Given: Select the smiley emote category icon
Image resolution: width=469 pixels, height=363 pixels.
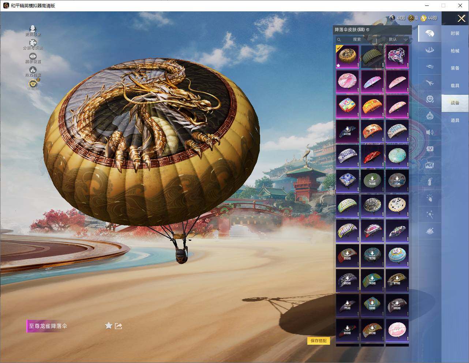Looking at the screenshot, I should (x=430, y=99).
